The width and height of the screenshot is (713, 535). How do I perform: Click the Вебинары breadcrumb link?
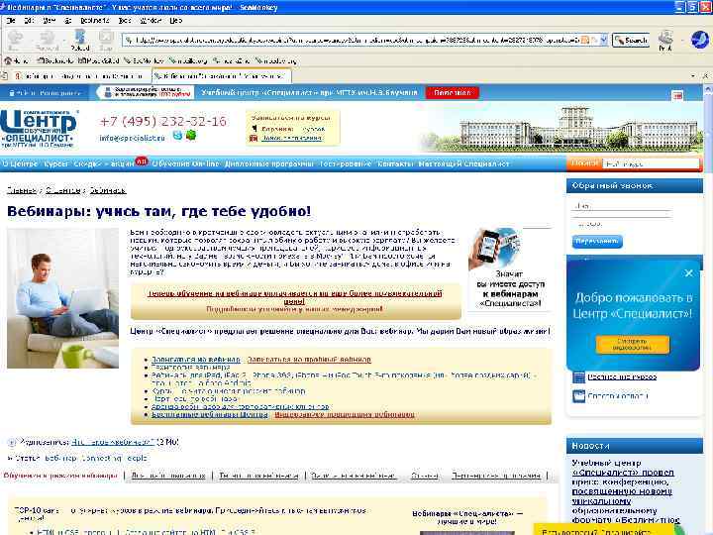108,190
